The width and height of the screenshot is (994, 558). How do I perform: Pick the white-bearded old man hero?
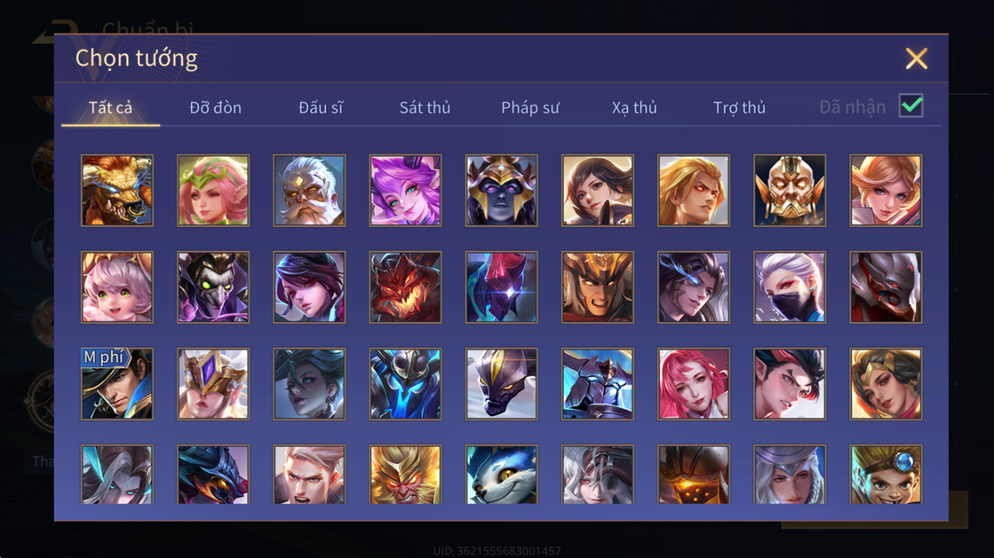point(309,190)
